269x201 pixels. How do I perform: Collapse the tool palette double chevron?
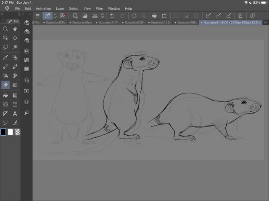coord(2,14)
